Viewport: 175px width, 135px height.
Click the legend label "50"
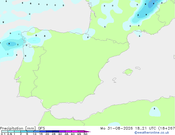coord(85,134)
